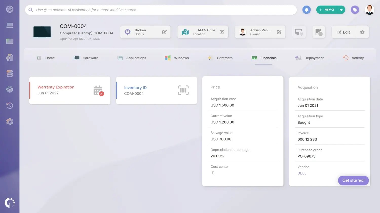Click the purple tag icon near the avatar

click(355, 9)
